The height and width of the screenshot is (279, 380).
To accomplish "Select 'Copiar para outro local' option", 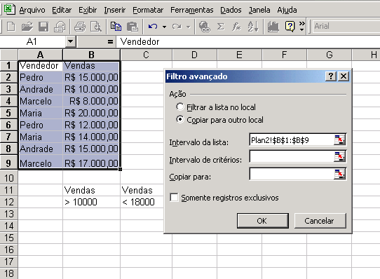I will point(180,119).
